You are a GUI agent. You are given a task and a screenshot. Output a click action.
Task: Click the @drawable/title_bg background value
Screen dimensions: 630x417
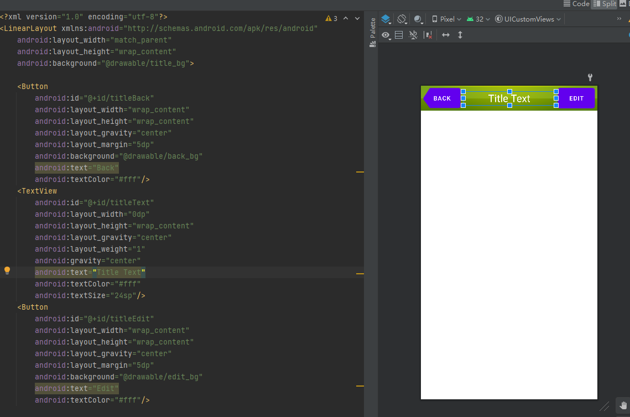tap(145, 64)
